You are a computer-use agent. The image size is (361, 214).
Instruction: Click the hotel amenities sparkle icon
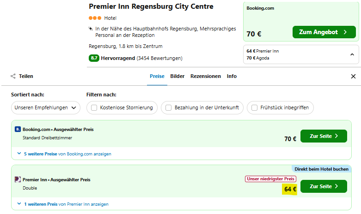91,29
